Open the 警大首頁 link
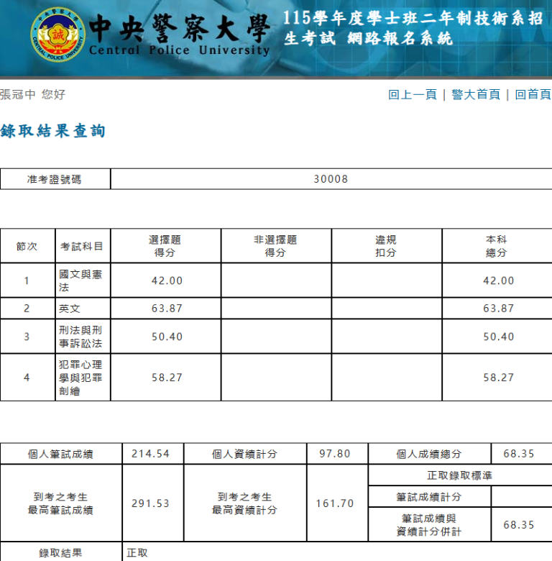This screenshot has height=561, width=552. tap(476, 94)
